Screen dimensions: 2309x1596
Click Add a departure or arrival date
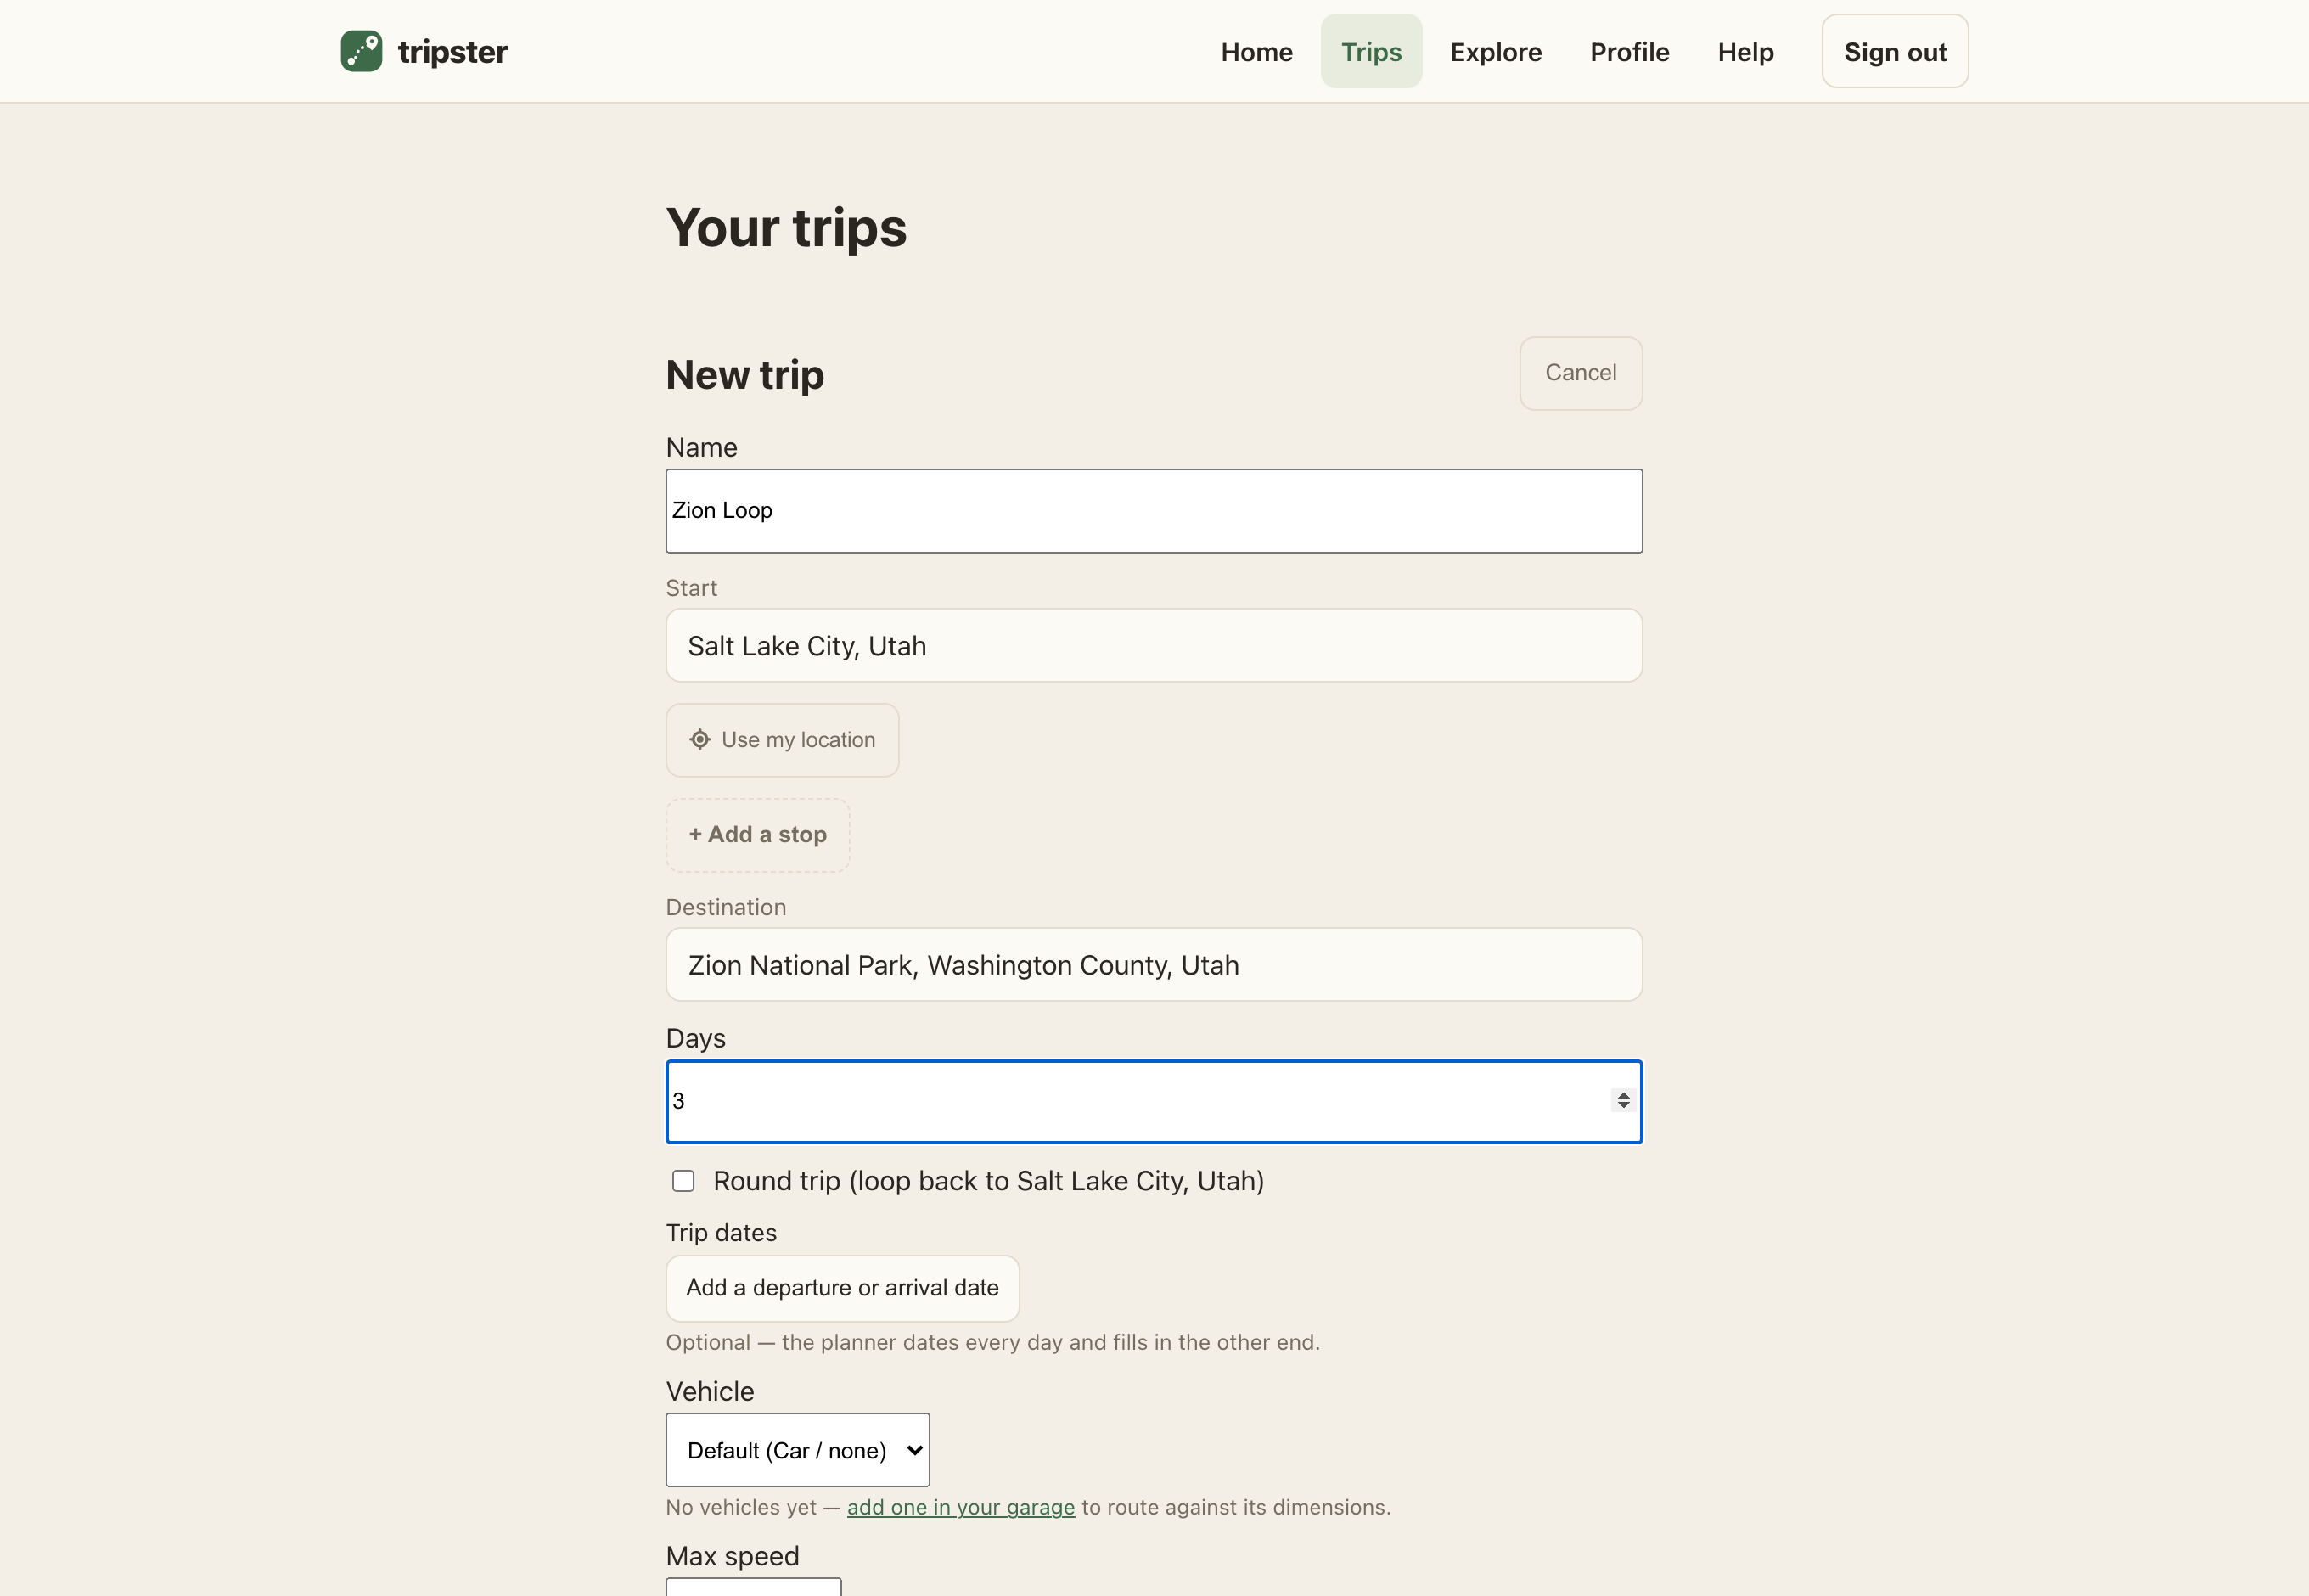(842, 1288)
